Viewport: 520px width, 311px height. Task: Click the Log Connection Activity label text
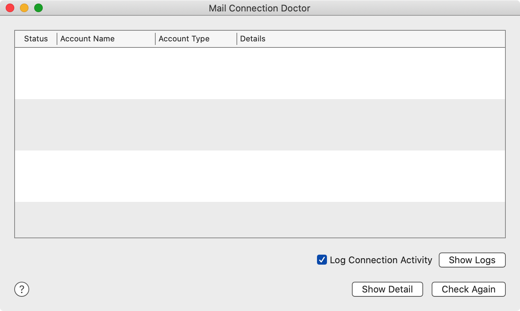click(381, 260)
